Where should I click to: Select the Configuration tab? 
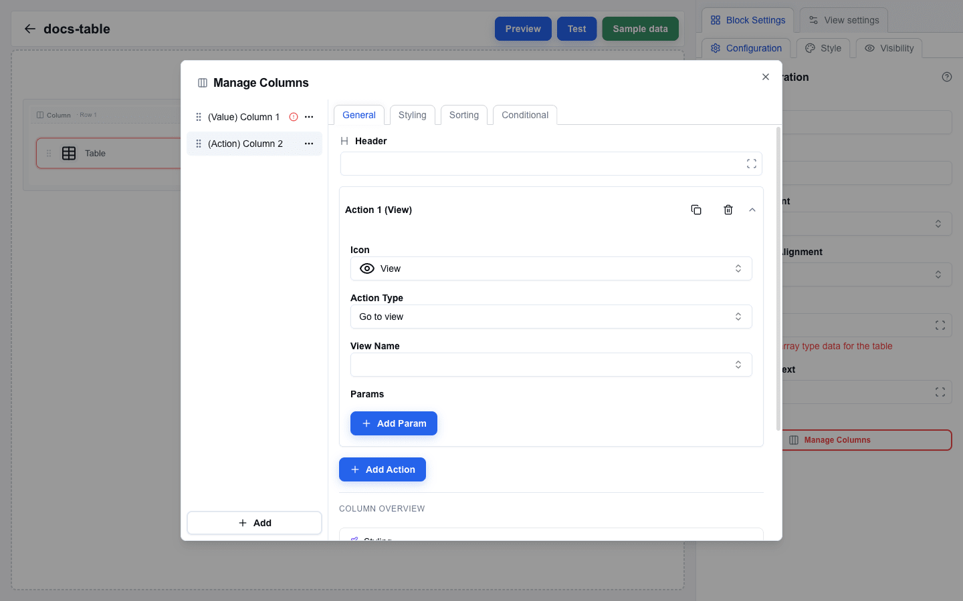[746, 48]
